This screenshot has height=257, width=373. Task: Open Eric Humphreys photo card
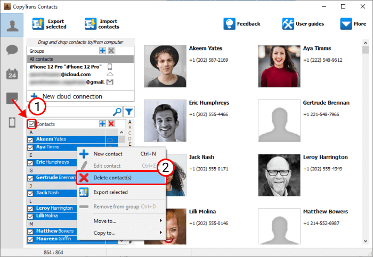[165, 121]
